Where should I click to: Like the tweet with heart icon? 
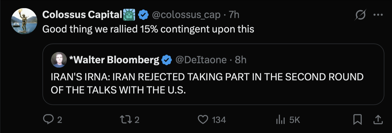click(203, 120)
